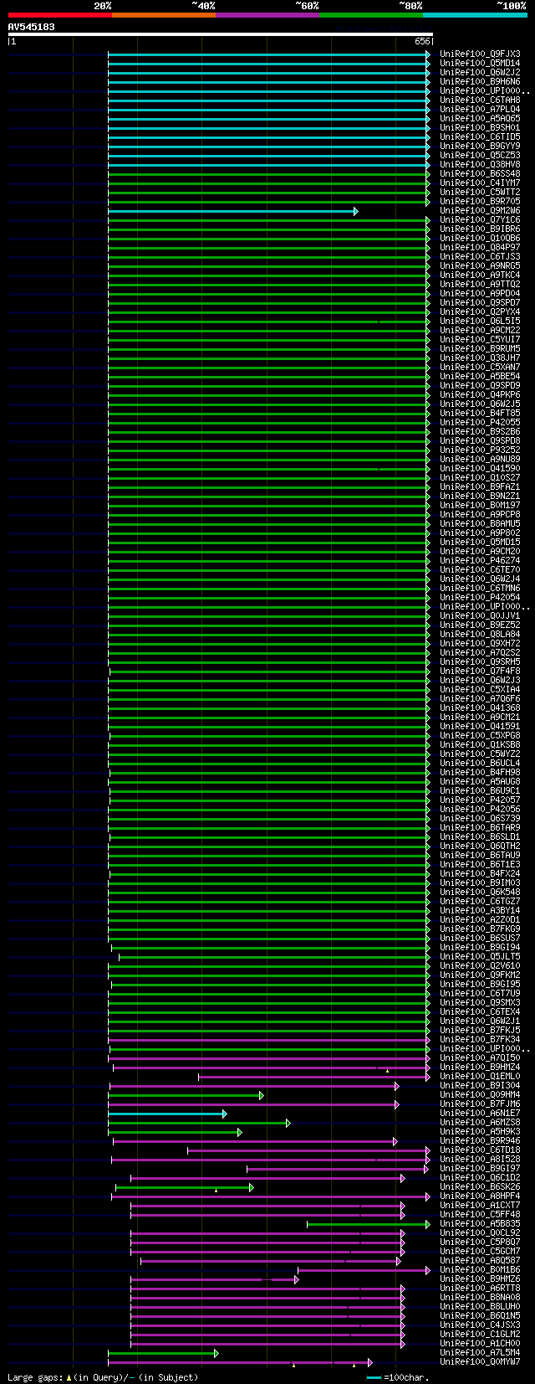Image resolution: width=535 pixels, height=1384 pixels.
Task: Select hit label UniRef100_A5AQ65
Action: point(480,118)
